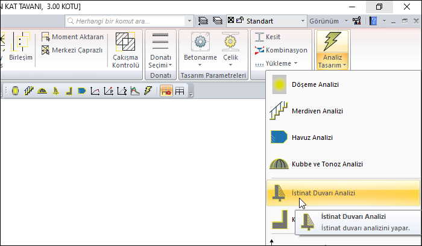Image resolution: width=422 pixels, height=246 pixels.
Task: Click the red-green spectrum curve icon
Action: point(135,91)
